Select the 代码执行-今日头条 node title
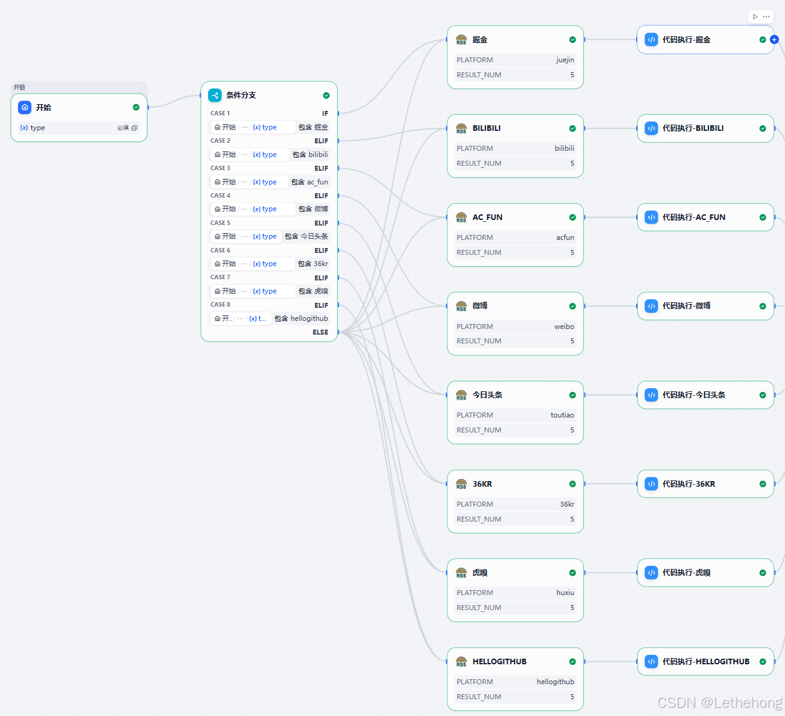The height and width of the screenshot is (716, 785). 694,395
